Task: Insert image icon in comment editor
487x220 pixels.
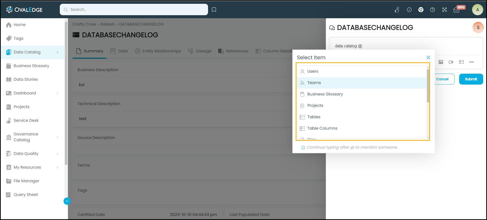Action: (441, 62)
